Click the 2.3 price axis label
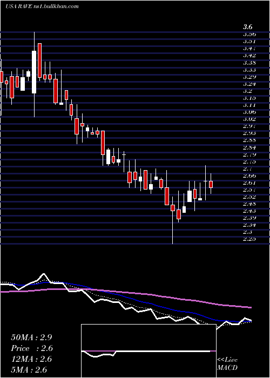 [248, 232]
